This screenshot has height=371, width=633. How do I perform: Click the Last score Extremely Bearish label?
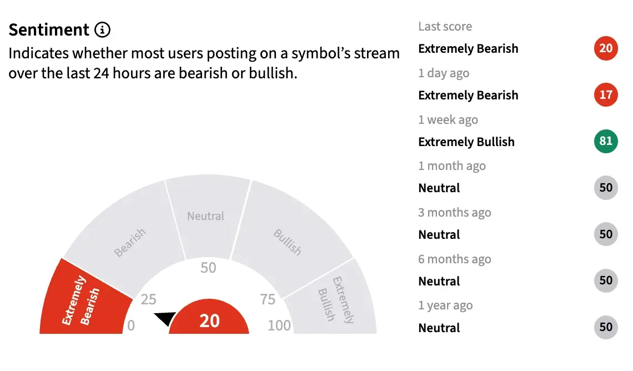point(468,48)
